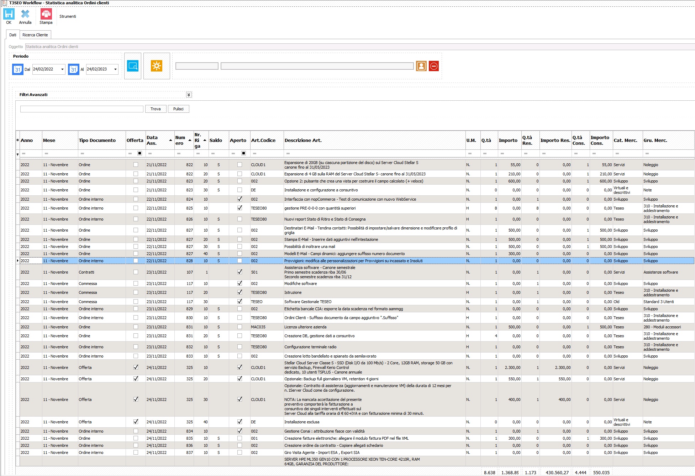Click sort arrow in Nr. Riga header
The image size is (695, 476).
[x=205, y=141]
